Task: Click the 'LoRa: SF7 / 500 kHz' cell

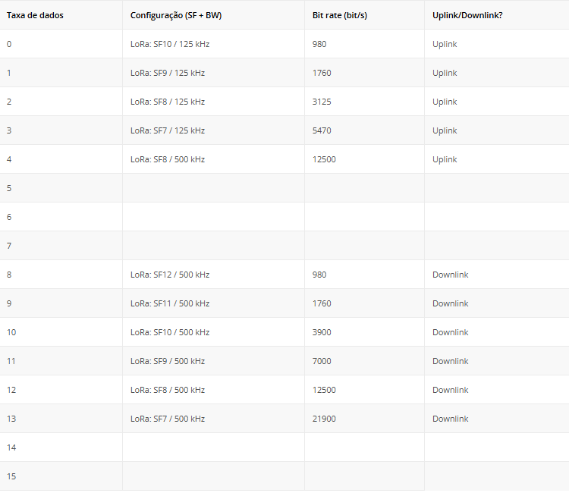Action: tap(167, 419)
